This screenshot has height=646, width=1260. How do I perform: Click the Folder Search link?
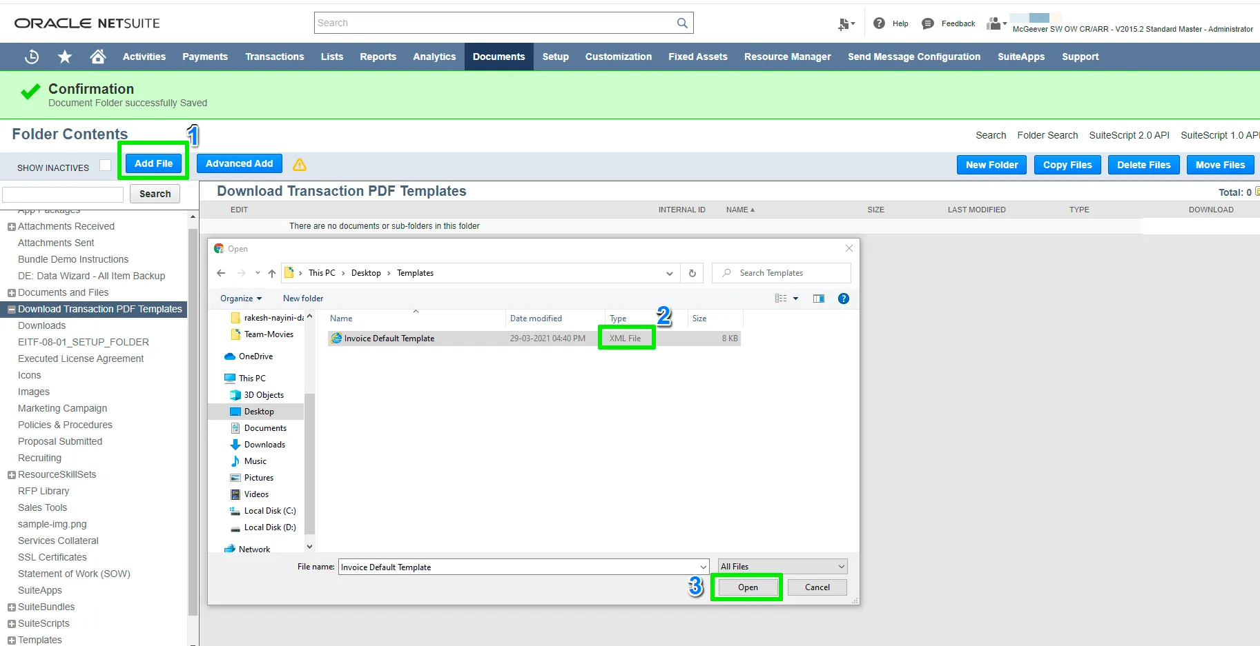pos(1047,135)
